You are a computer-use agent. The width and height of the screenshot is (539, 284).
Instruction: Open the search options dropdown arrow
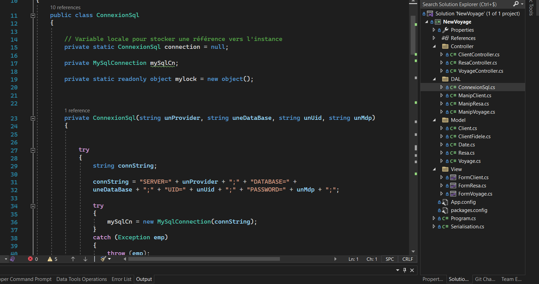(522, 4)
